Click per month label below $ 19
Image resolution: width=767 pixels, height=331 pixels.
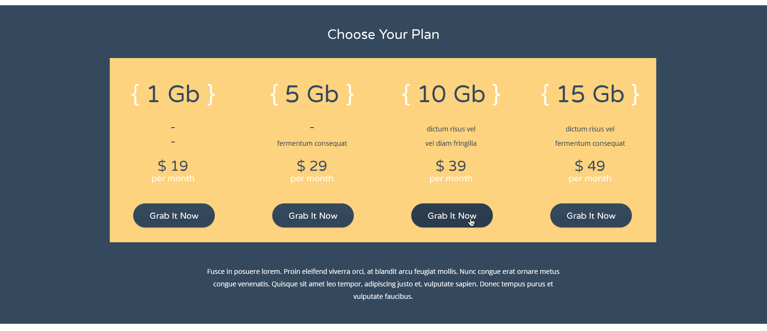173,178
